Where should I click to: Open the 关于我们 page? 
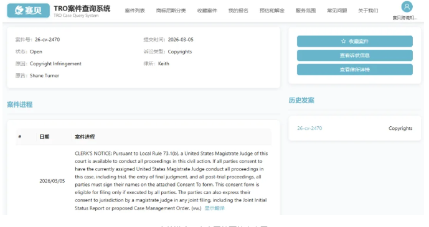[x=368, y=11]
